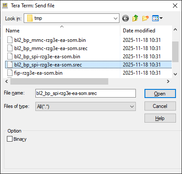
Task: Click date of bl2_bp_mmc-rzg3e-ea-som.srec row
Action: 142,48
